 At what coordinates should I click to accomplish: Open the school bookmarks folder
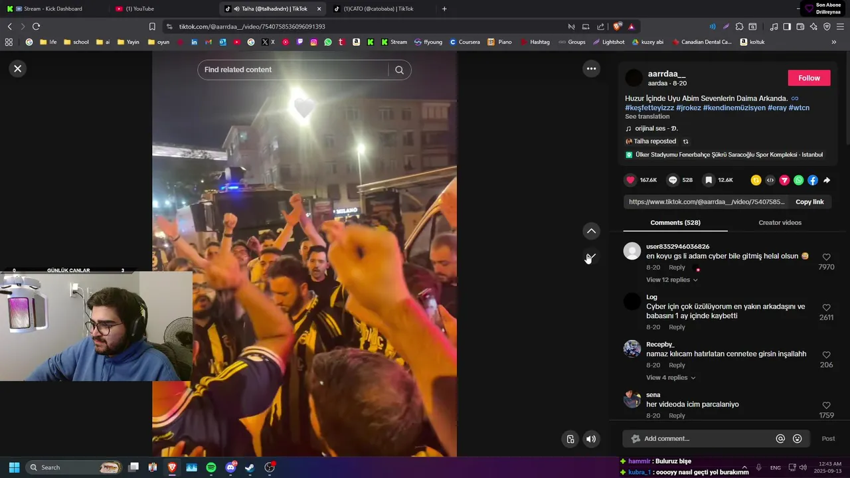76,42
